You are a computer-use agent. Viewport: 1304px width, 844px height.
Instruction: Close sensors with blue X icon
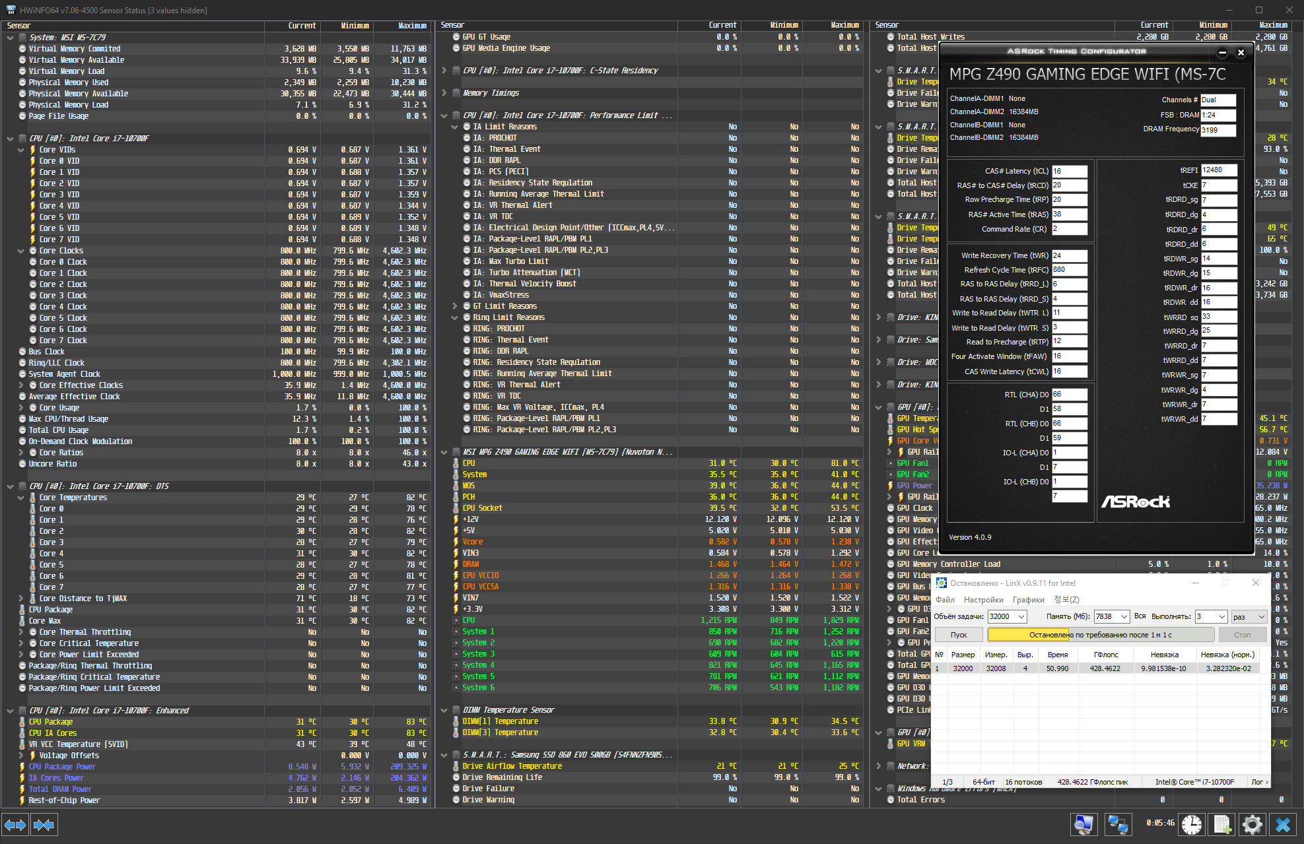point(1283,825)
